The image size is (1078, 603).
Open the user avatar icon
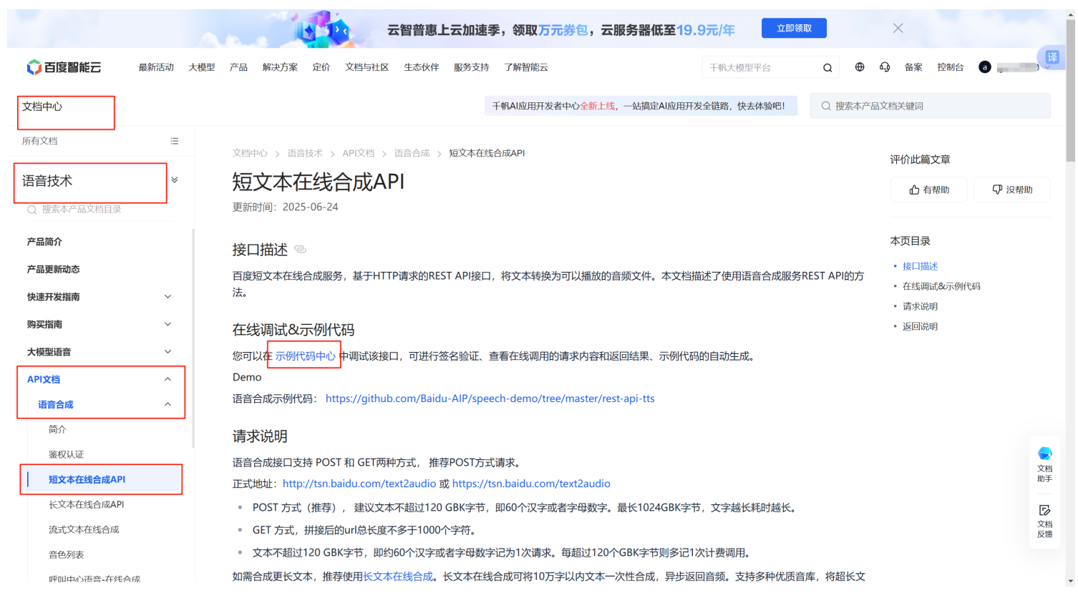985,67
